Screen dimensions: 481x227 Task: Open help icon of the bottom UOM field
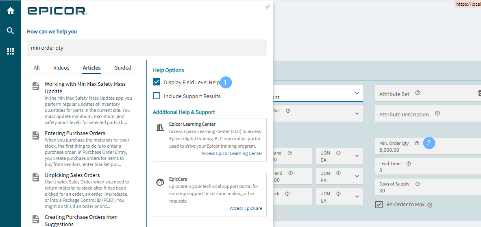tap(339, 194)
